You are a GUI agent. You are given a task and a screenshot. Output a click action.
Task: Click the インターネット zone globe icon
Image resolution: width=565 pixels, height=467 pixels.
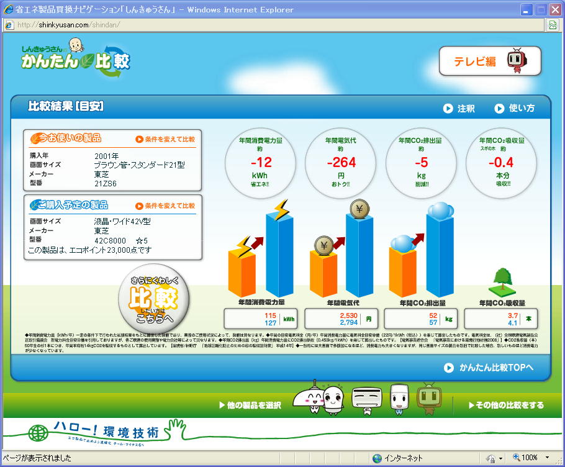[377, 458]
